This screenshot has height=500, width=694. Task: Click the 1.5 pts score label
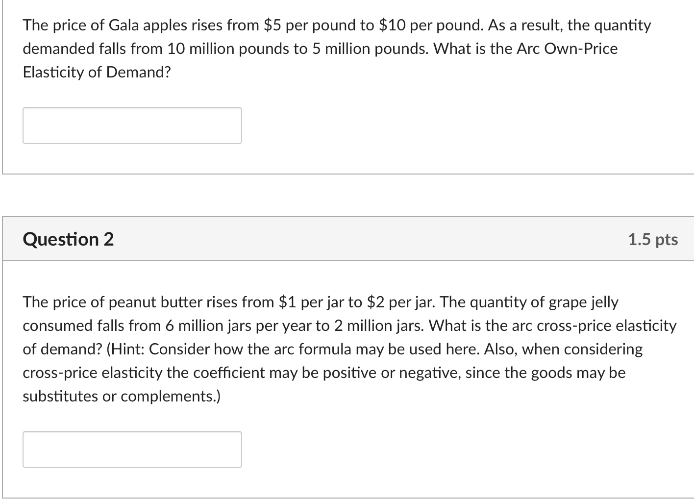pos(653,239)
